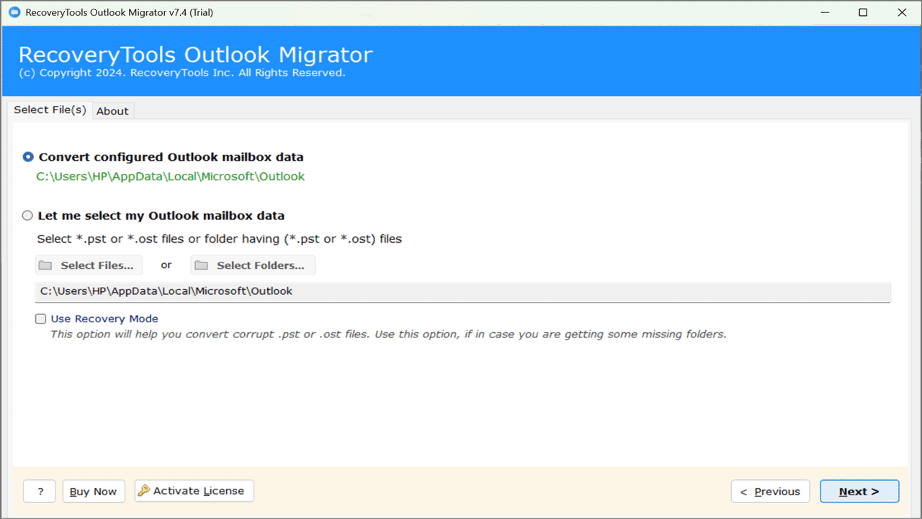Click the Buy Now button

(94, 491)
